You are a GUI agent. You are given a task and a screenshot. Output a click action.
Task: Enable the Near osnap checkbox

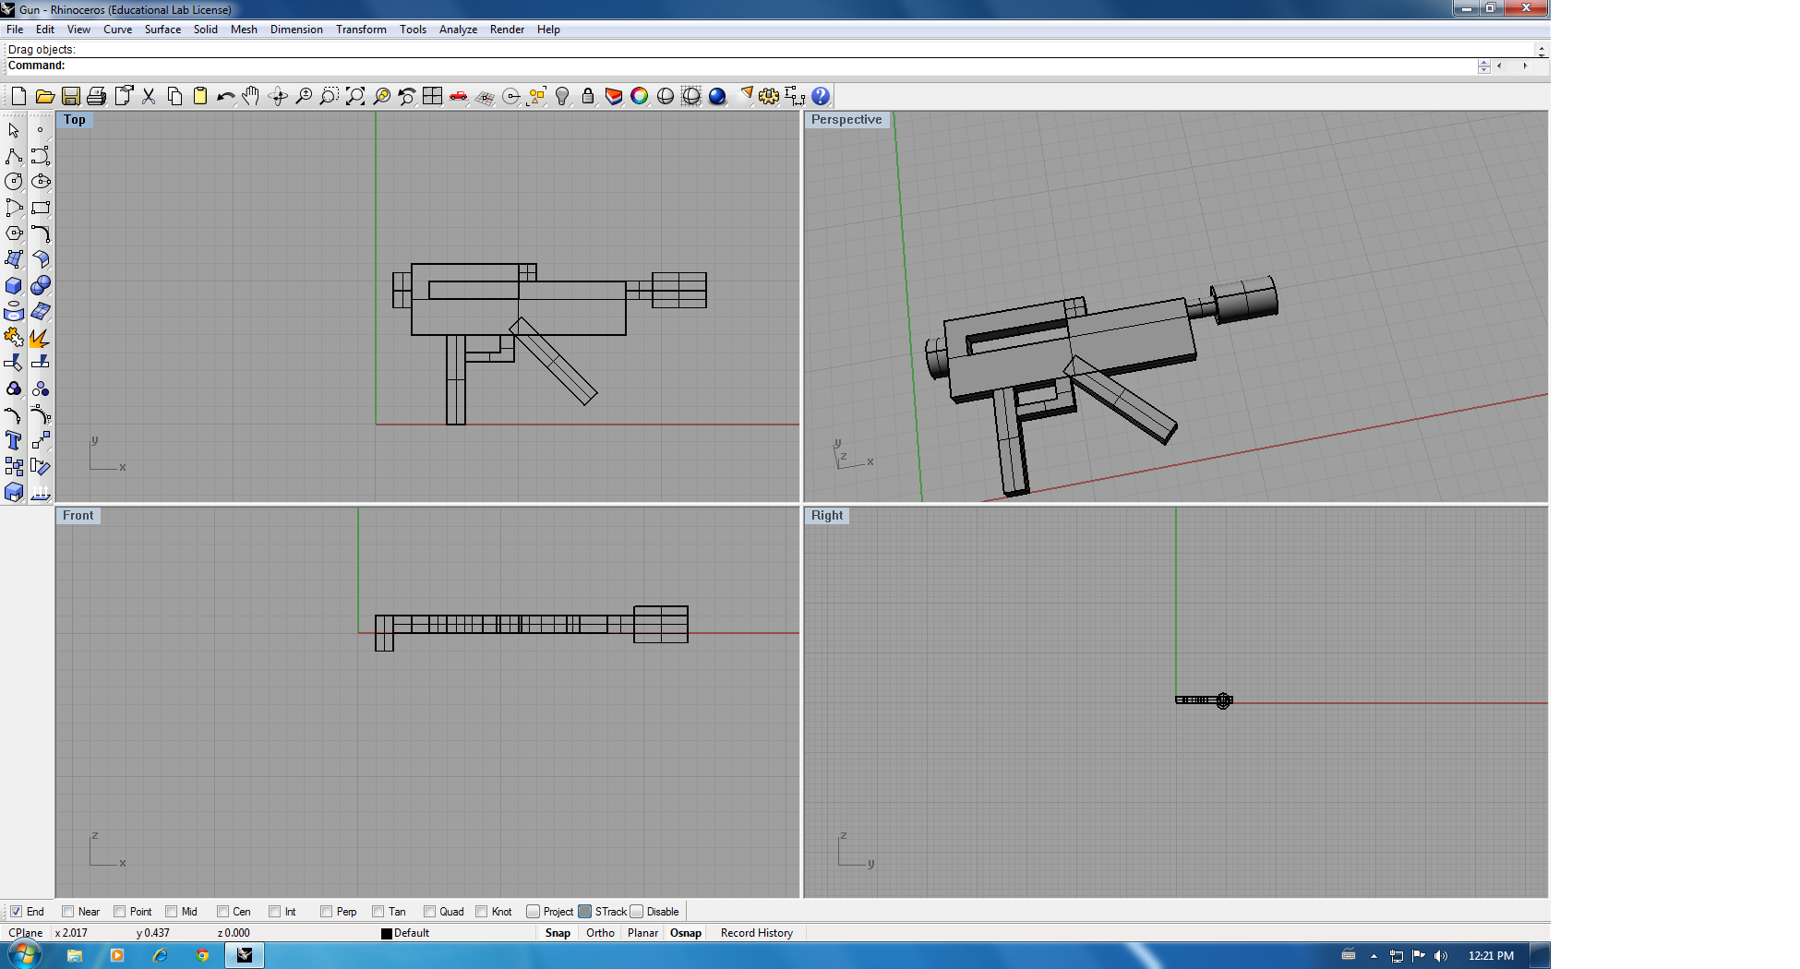click(x=67, y=912)
